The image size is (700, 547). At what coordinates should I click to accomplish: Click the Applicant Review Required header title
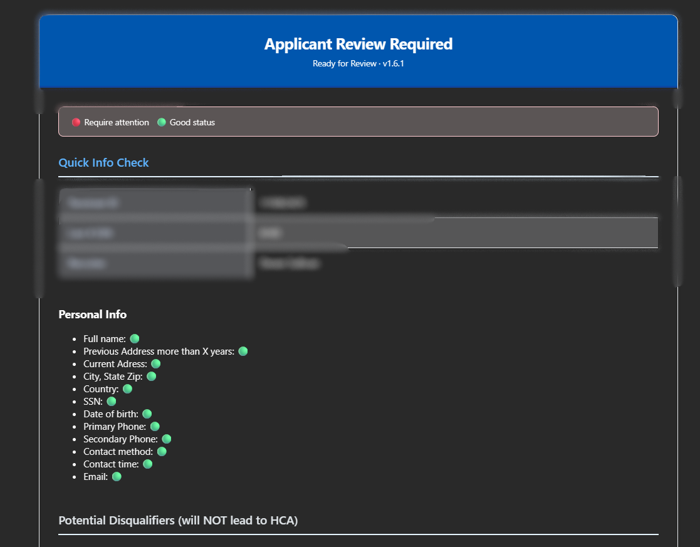pyautogui.click(x=358, y=44)
